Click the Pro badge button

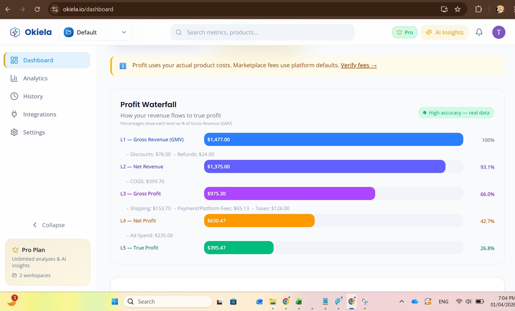pyautogui.click(x=404, y=32)
